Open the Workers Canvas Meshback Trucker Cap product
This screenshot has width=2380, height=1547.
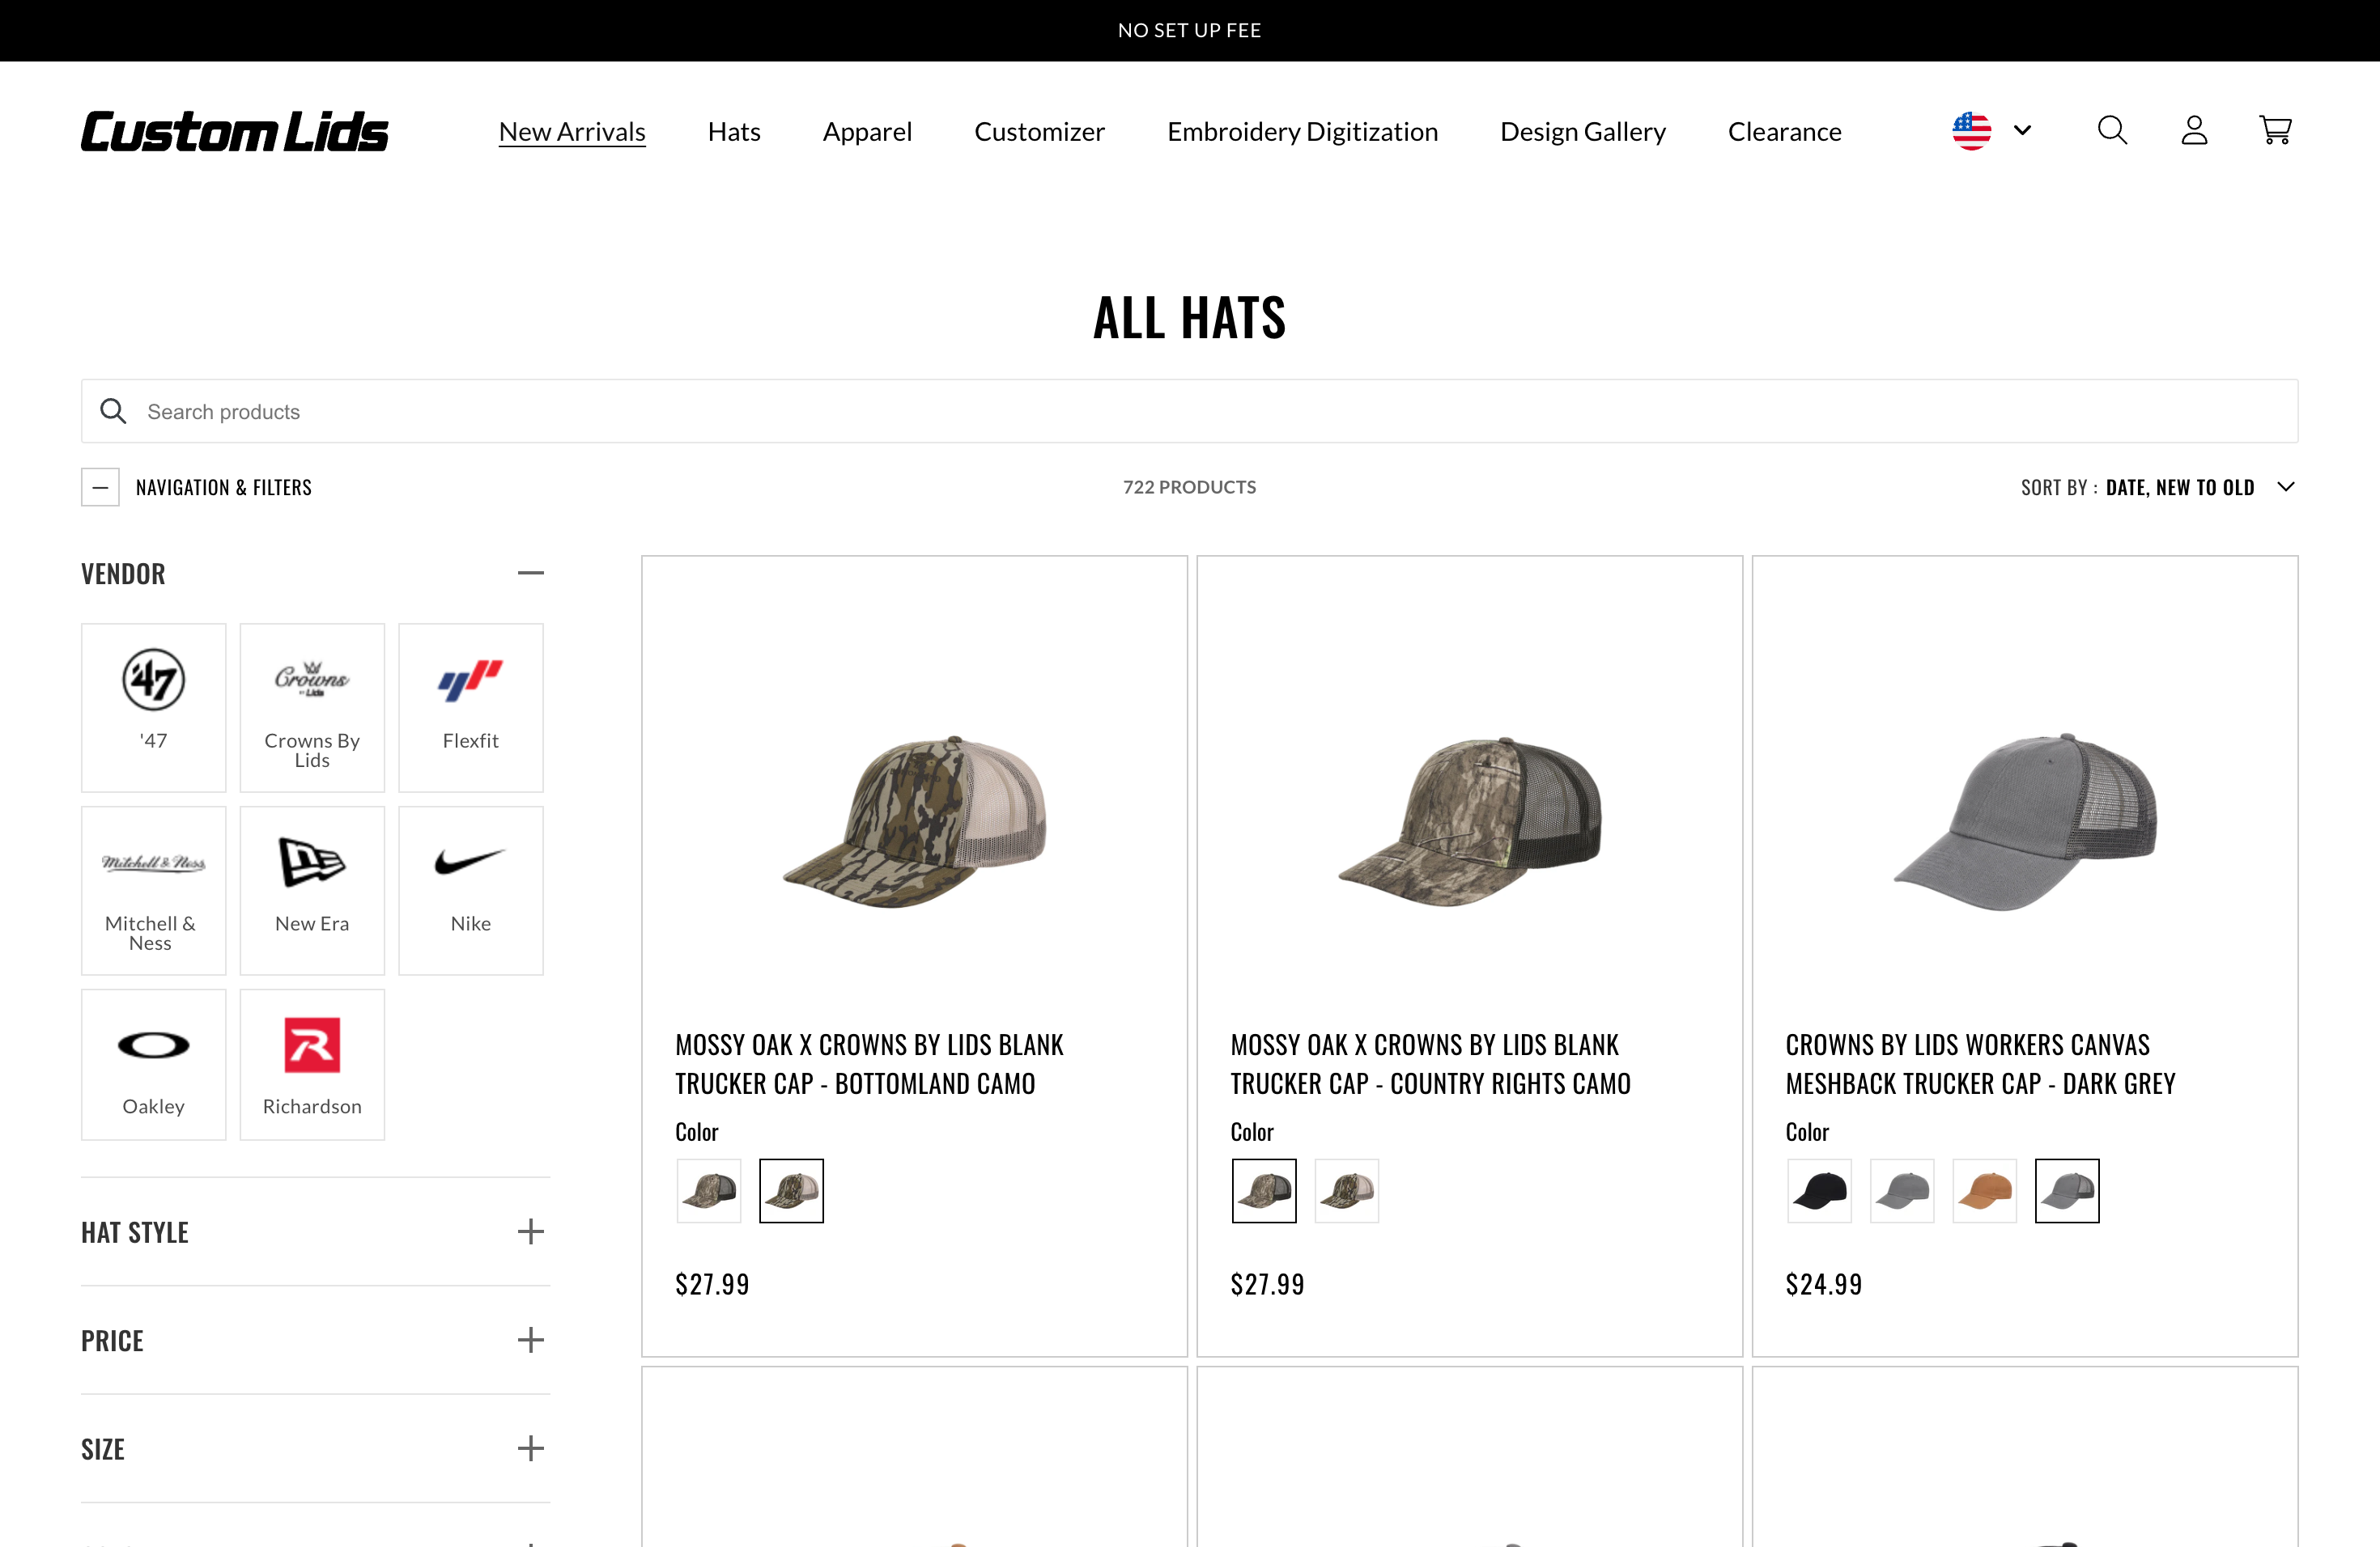pyautogui.click(x=1981, y=1063)
